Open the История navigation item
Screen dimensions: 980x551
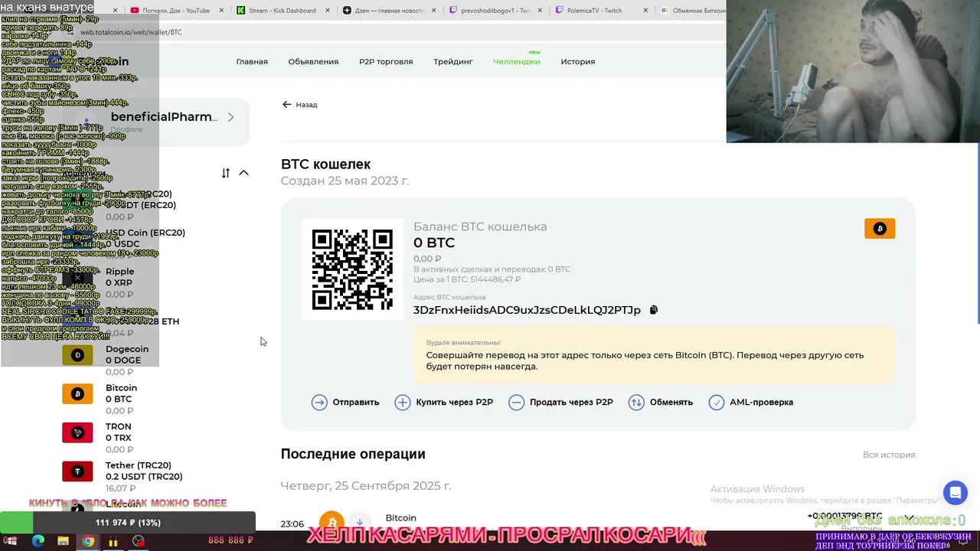(577, 61)
